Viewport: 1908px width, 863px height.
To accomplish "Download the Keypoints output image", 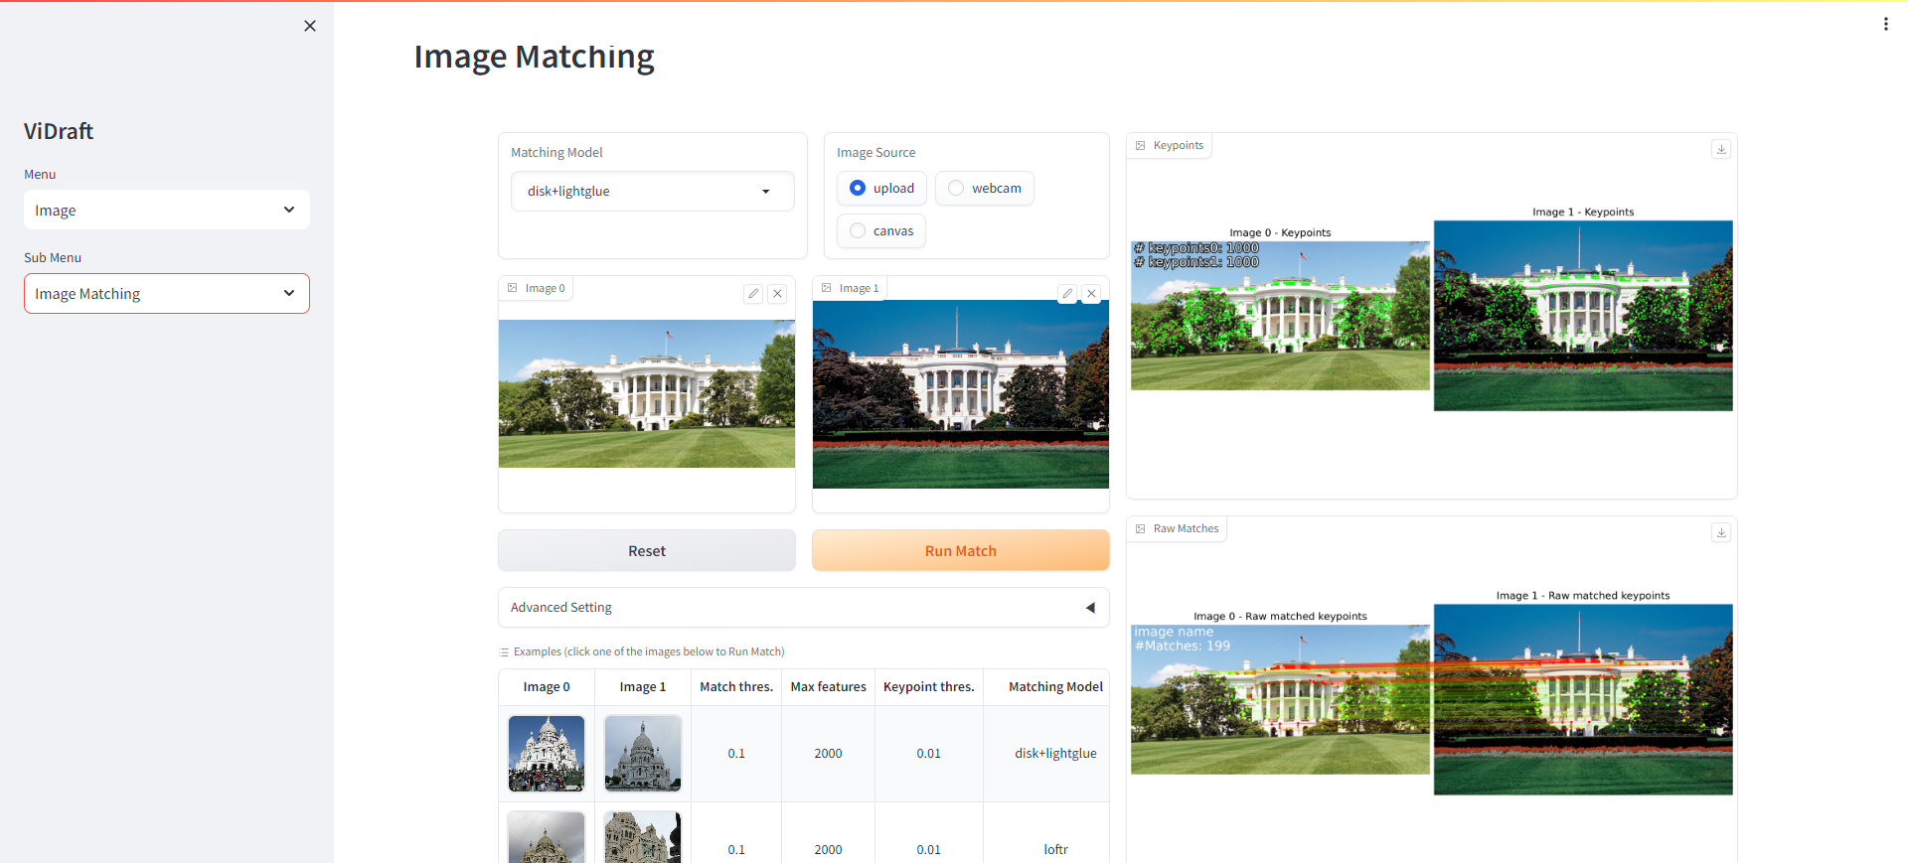I will (1721, 149).
